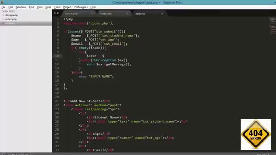
Task: Open dbcon.php in the sidebar
Action: pyautogui.click(x=12, y=15)
